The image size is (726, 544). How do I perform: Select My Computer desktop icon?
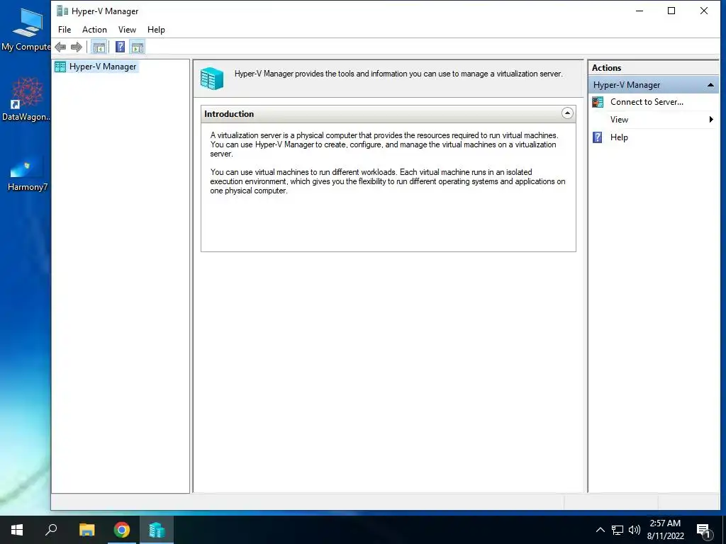[x=26, y=30]
